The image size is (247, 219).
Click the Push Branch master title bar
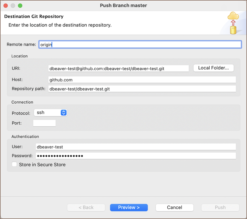point(123,5)
